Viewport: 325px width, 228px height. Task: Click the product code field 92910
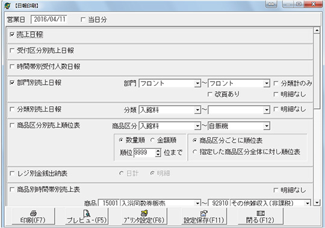pos(218,203)
